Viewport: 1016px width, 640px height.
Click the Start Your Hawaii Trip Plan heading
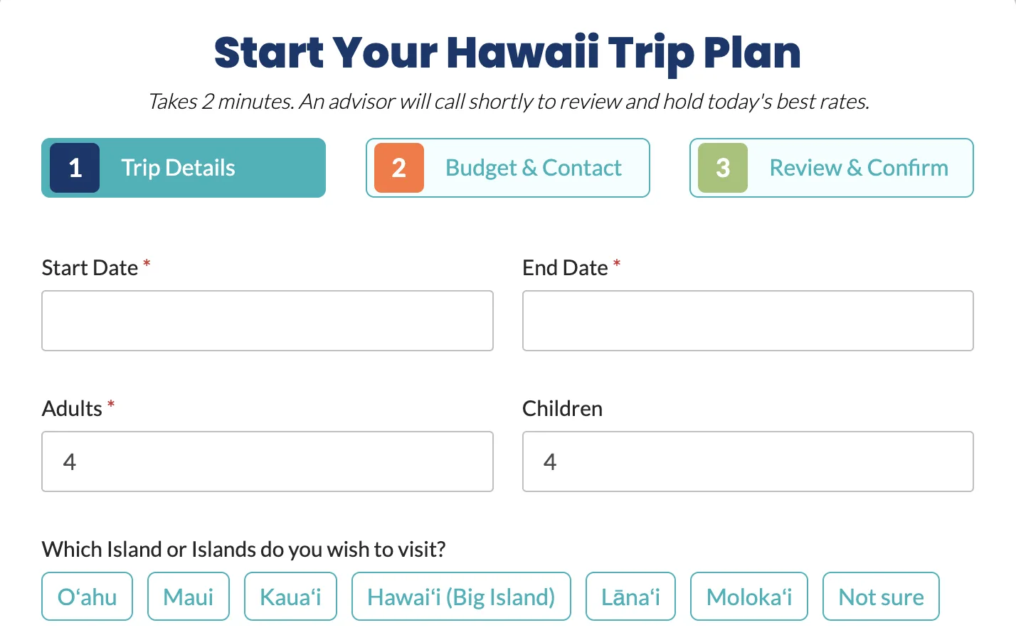tap(507, 52)
